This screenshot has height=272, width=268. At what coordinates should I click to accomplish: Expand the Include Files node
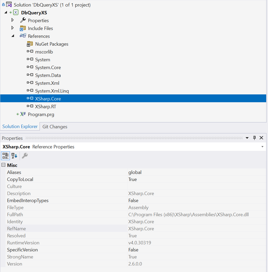(x=13, y=28)
